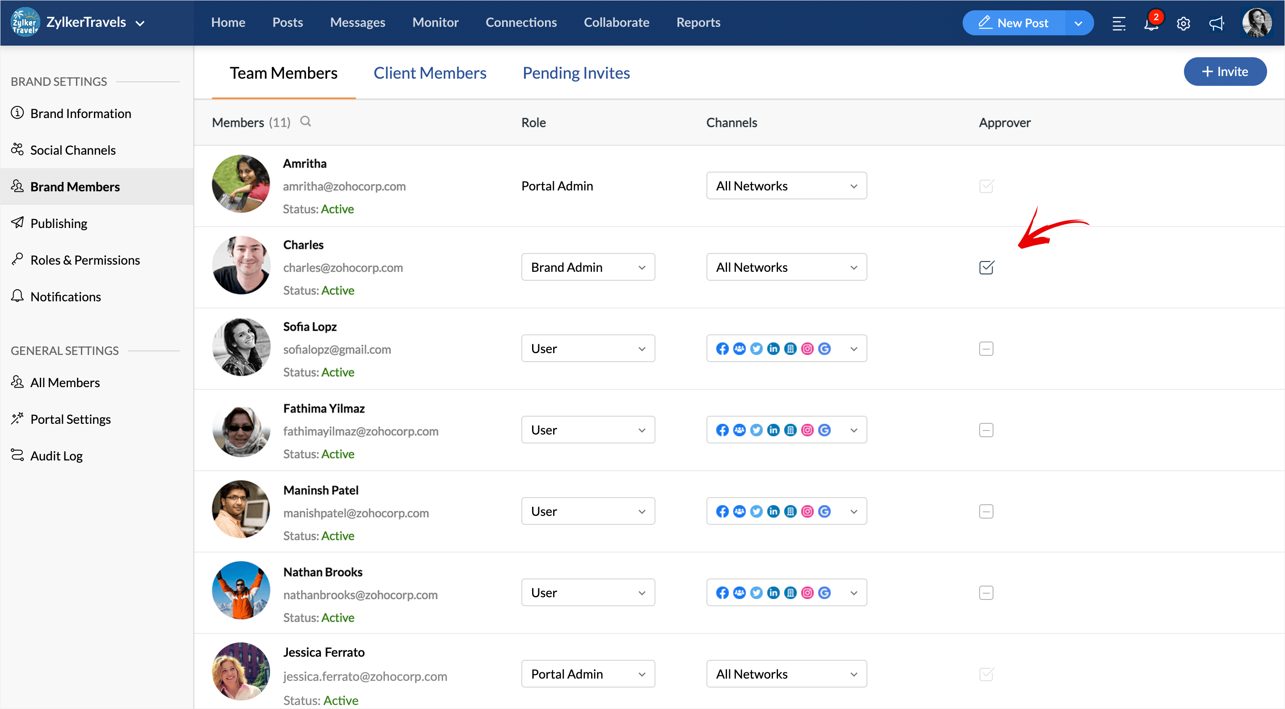This screenshot has width=1285, height=709.
Task: Enable approver checkbox for Sofia Lopz
Action: [x=986, y=349]
